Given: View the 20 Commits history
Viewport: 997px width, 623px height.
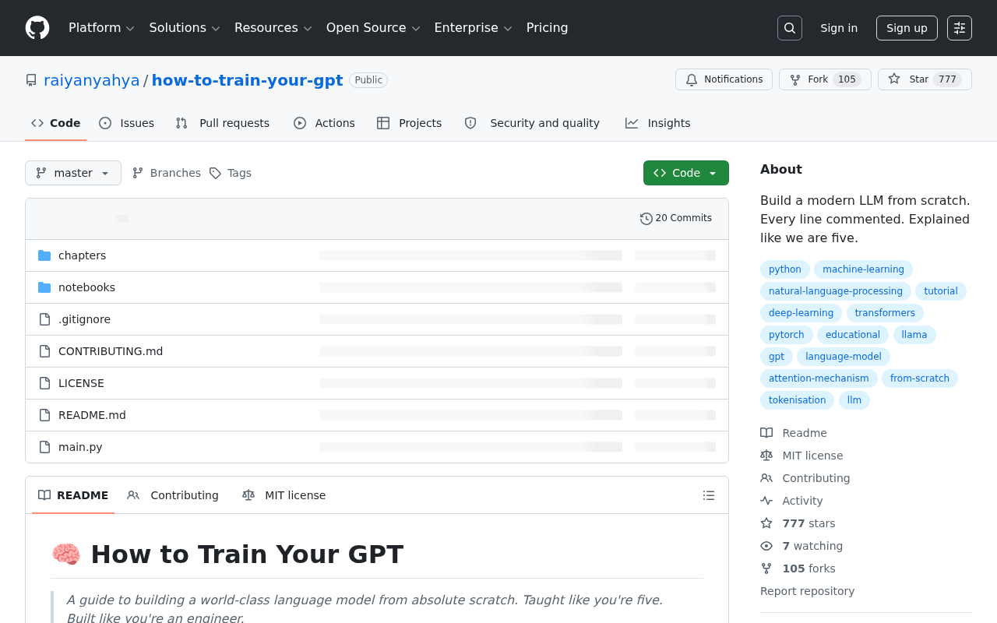Looking at the screenshot, I should [x=676, y=219].
